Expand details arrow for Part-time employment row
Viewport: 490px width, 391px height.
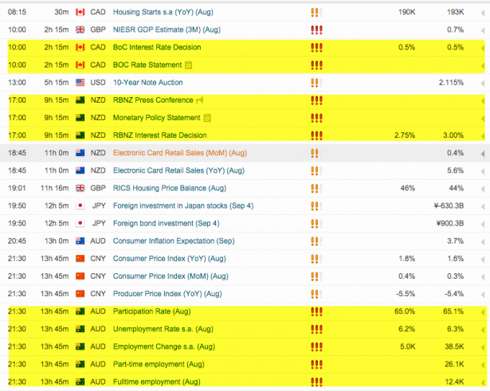[483, 365]
